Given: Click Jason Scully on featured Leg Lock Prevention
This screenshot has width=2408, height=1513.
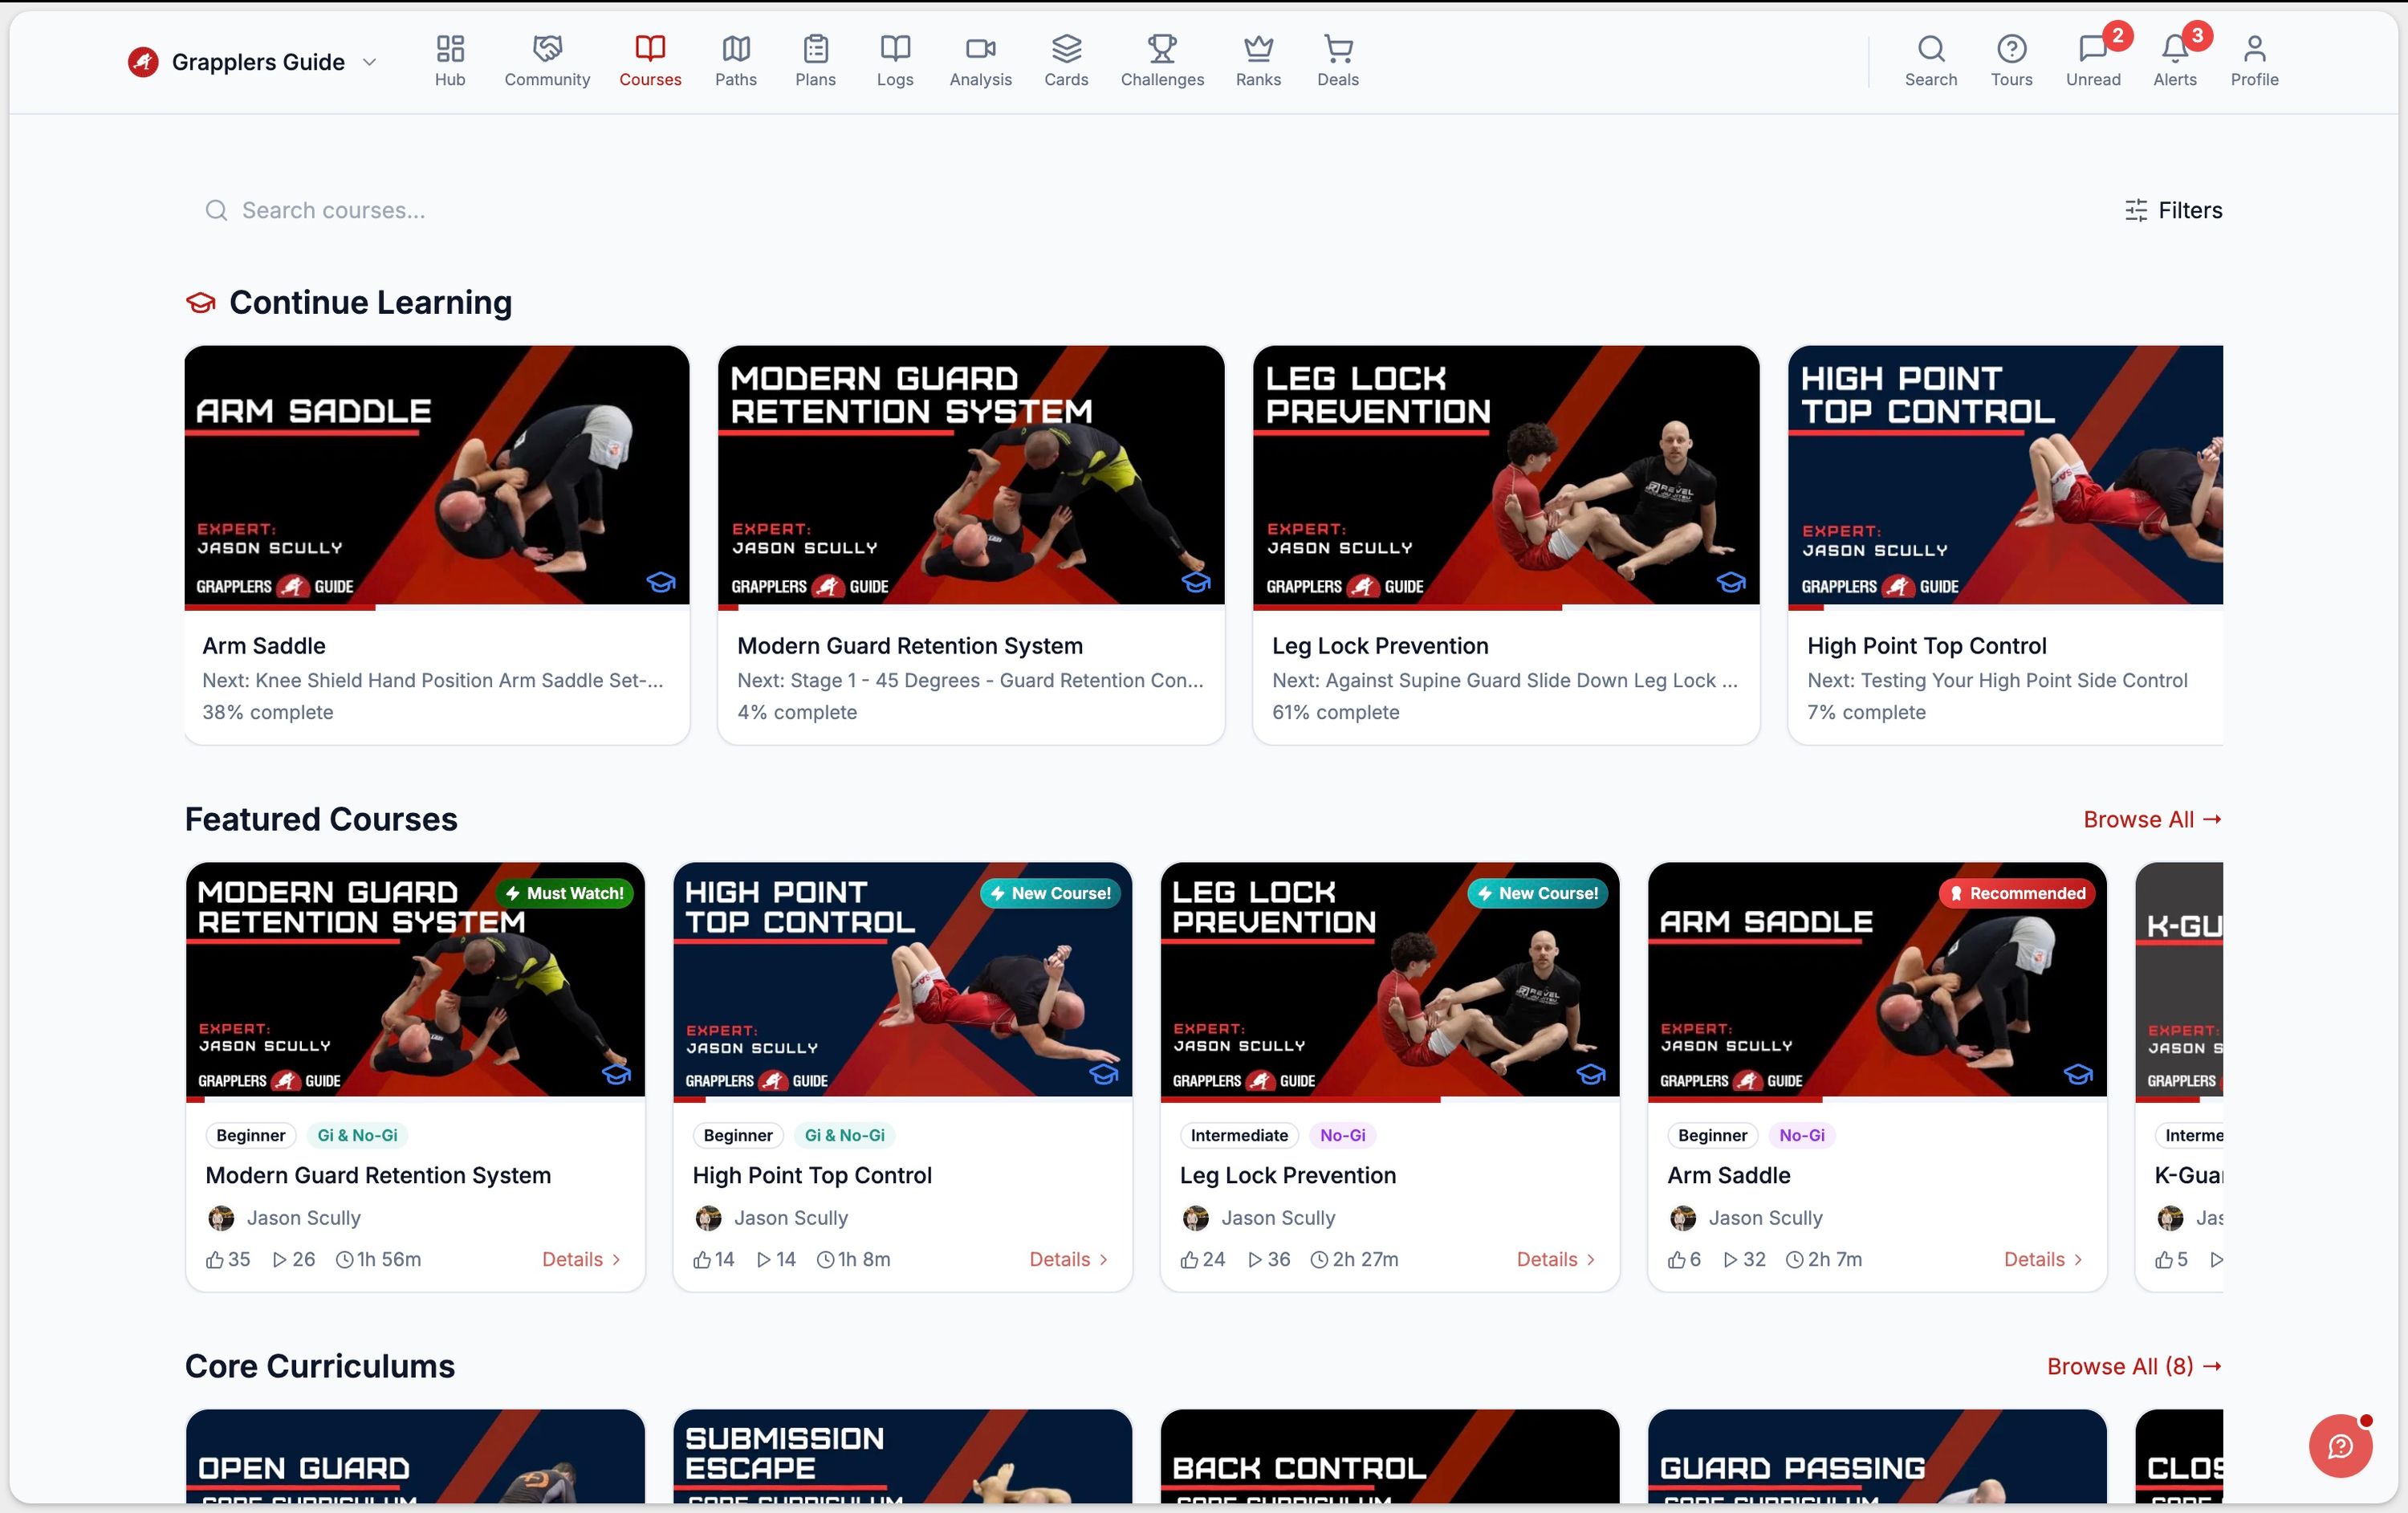Looking at the screenshot, I should click(x=1278, y=1218).
